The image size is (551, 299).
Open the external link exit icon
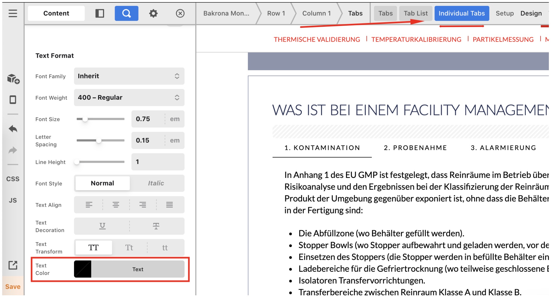coord(13,265)
